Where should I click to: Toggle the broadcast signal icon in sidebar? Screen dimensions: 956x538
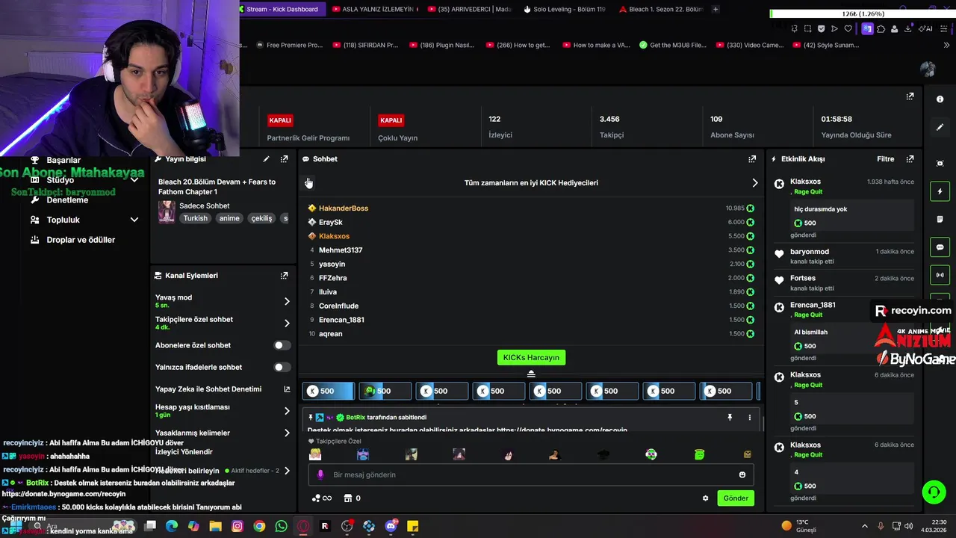point(940,275)
